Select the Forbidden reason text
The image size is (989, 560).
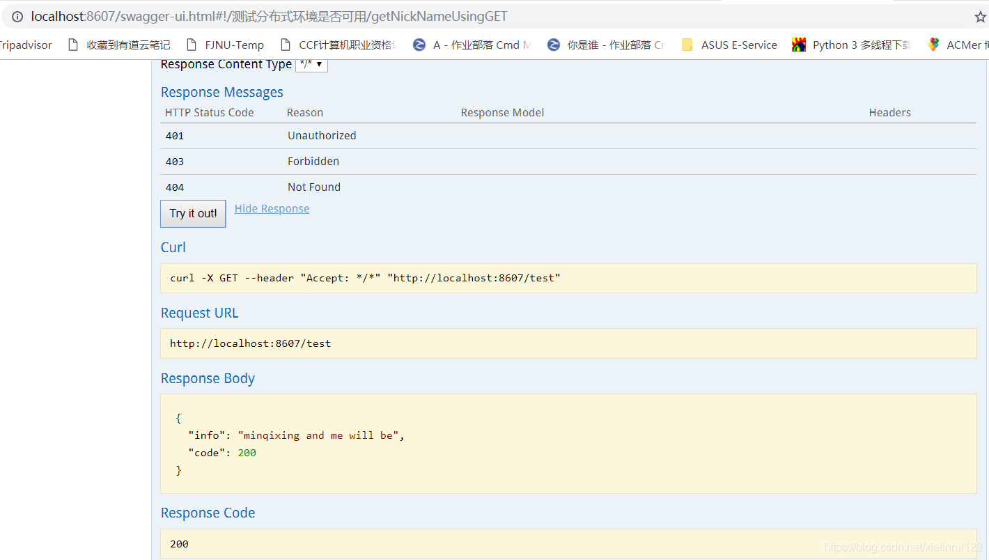click(313, 162)
